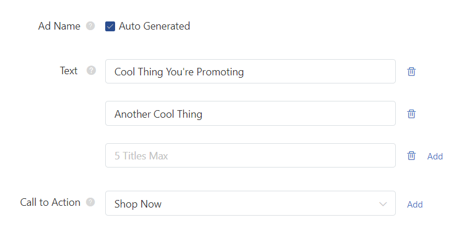This screenshot has height=240, width=465.
Task: Click the 'Call to Action' field label
Action: [50, 202]
